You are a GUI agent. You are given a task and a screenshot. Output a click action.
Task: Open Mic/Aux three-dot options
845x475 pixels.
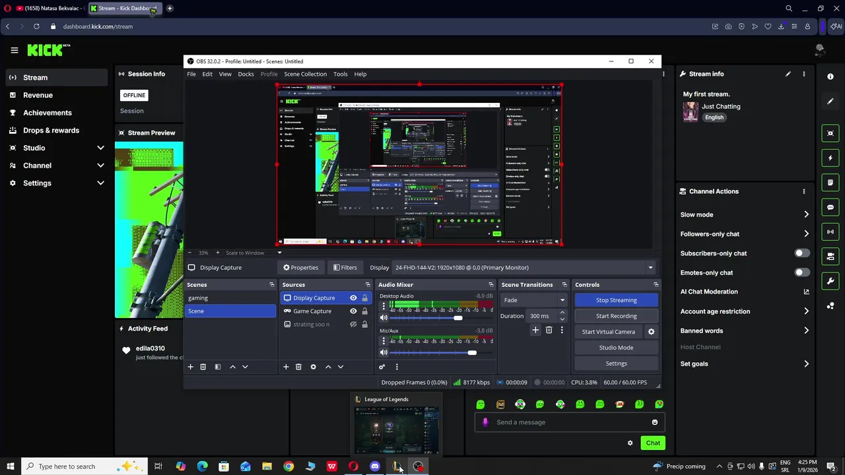[x=384, y=341]
